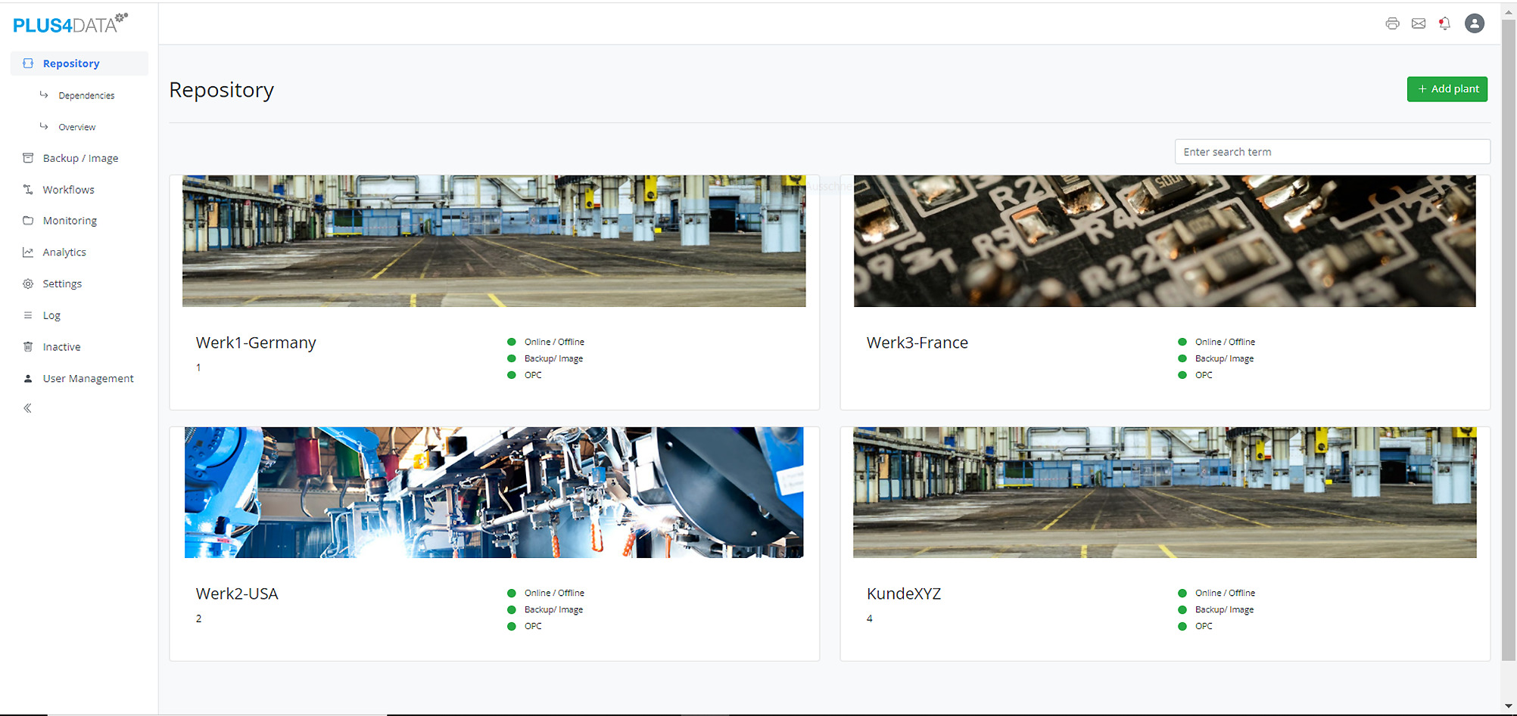The height and width of the screenshot is (716, 1517).
Task: Open User Management page
Action: pos(88,379)
